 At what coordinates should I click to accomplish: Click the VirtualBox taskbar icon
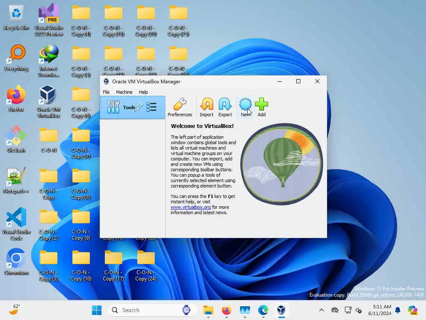pyautogui.click(x=281, y=310)
